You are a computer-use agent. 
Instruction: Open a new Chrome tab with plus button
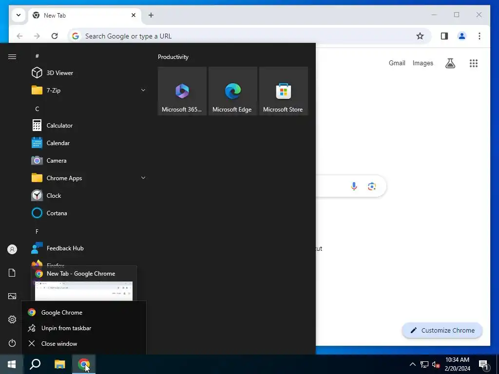pos(151,15)
